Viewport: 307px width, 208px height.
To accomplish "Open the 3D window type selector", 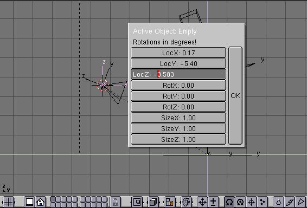I will coord(8,201).
